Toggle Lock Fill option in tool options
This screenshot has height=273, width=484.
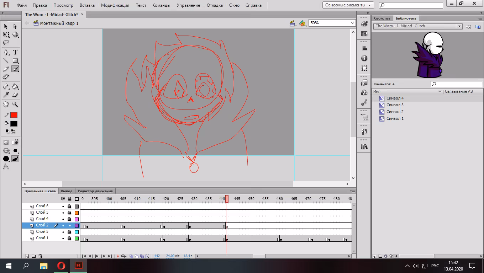click(x=15, y=142)
